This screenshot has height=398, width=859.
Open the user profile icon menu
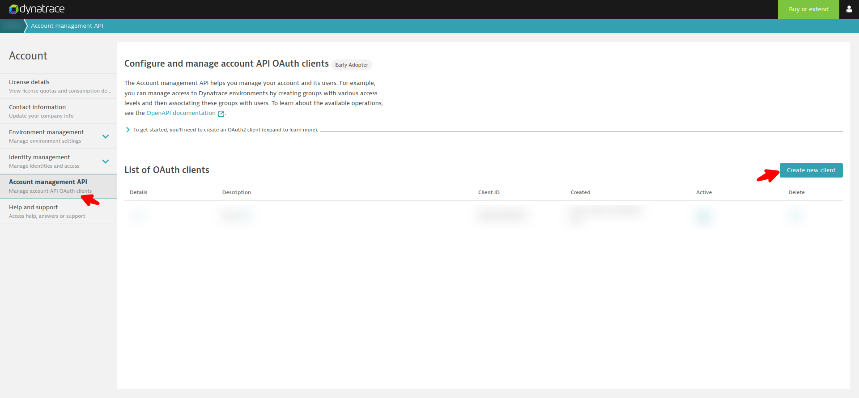point(849,9)
